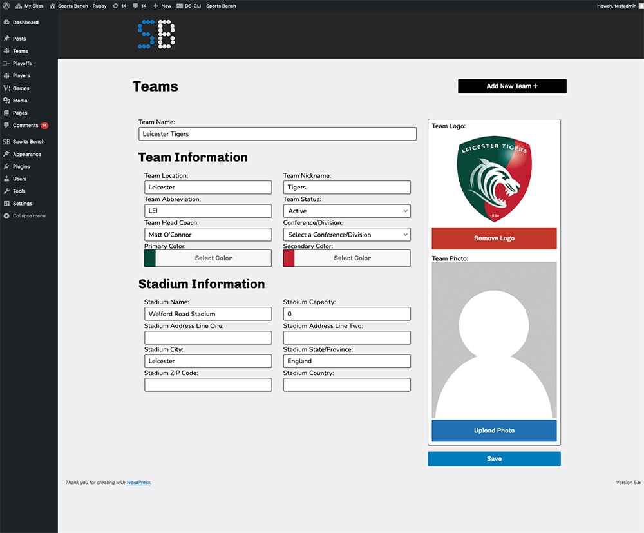Click Select Color for Primary Color
Screen dimensions: 644x533
(213, 258)
